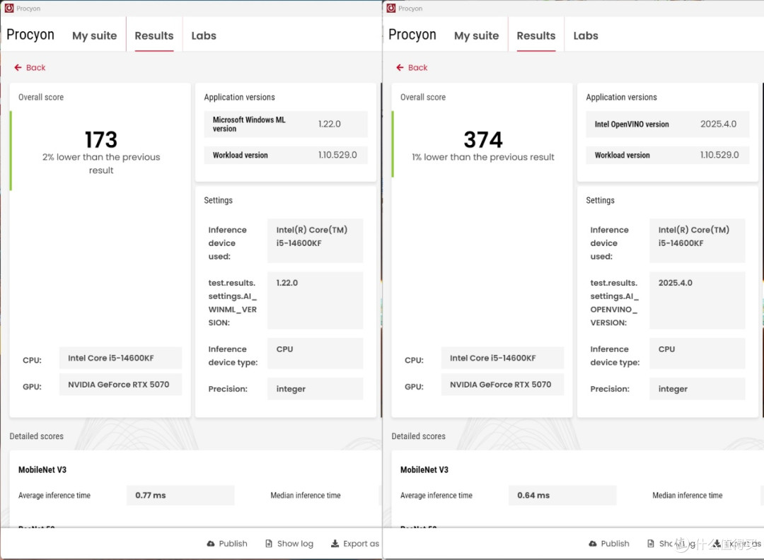Image resolution: width=764 pixels, height=560 pixels.
Task: Click average inference time 0.77 ms
Action: click(x=180, y=495)
